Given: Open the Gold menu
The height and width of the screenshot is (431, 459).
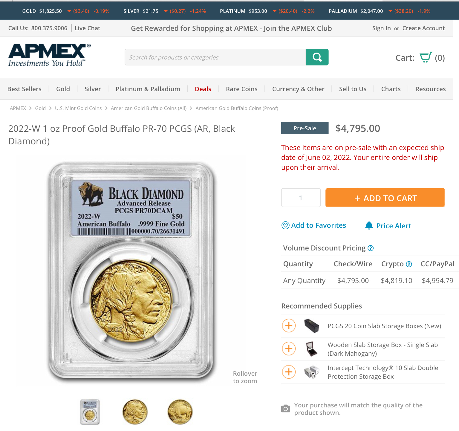Looking at the screenshot, I should point(63,89).
